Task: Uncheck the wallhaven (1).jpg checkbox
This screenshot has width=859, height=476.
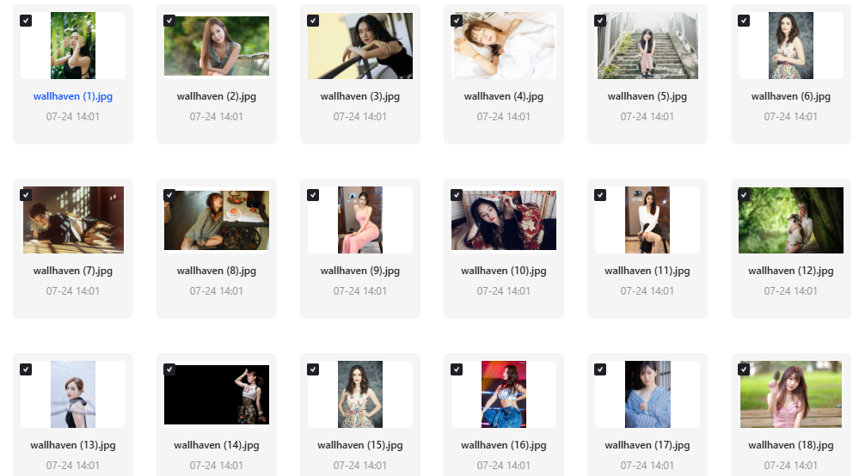Action: click(26, 21)
